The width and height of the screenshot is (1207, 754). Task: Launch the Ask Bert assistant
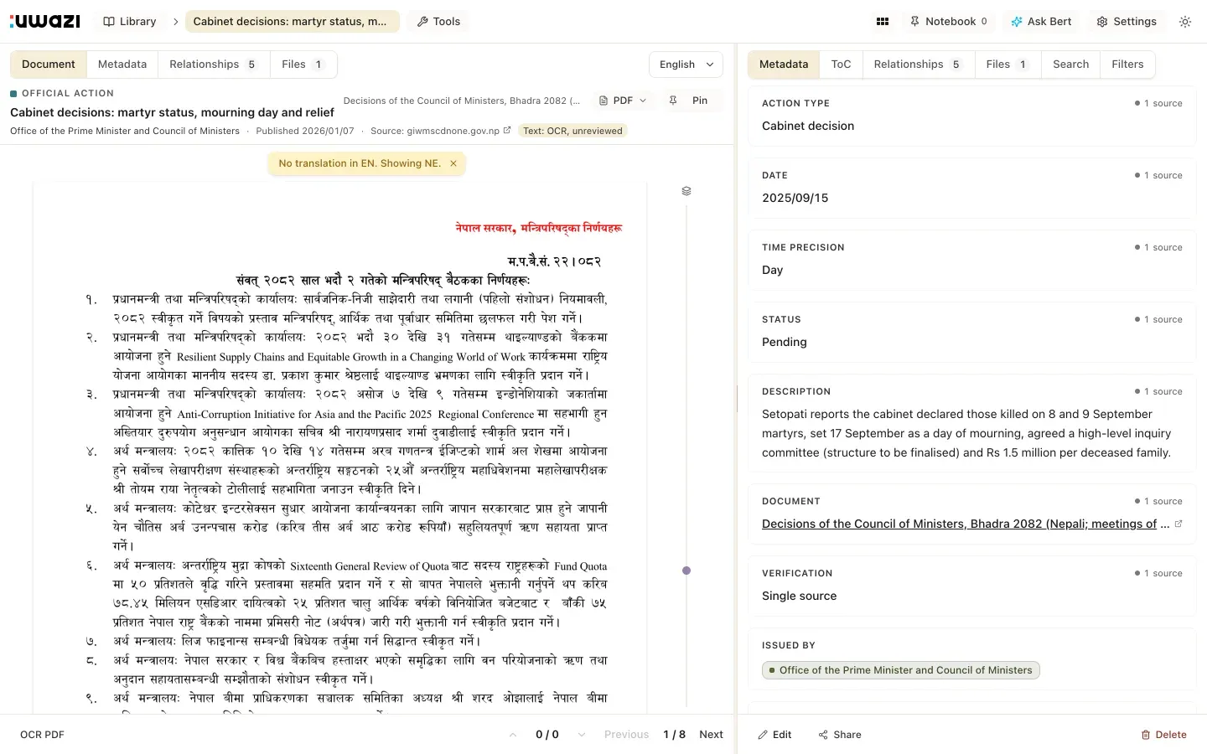[1041, 22]
